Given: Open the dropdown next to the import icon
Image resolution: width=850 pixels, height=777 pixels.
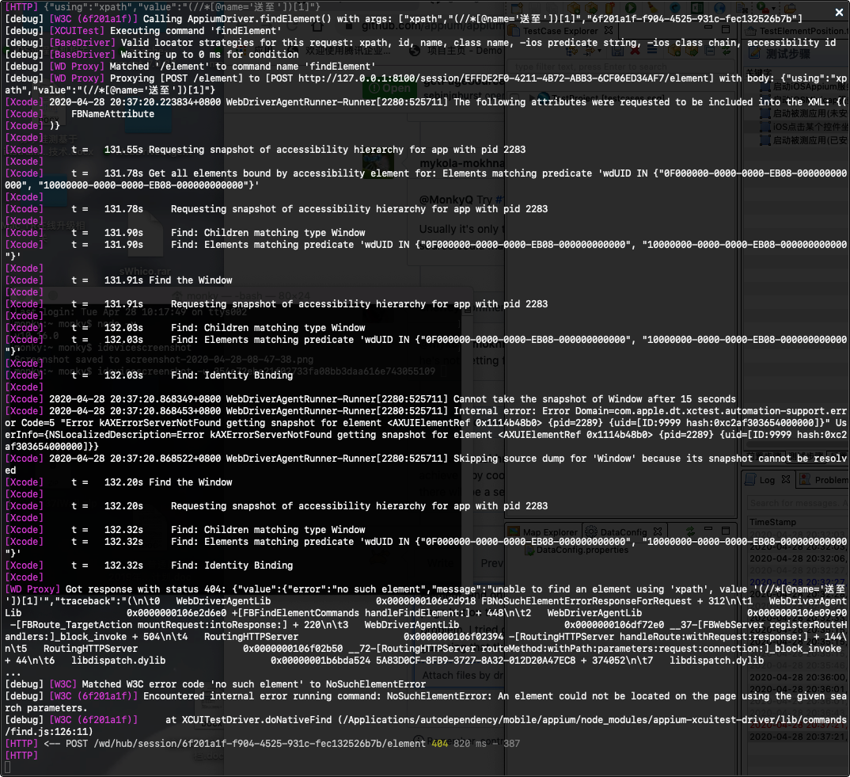Looking at the screenshot, I should tap(599, 52).
